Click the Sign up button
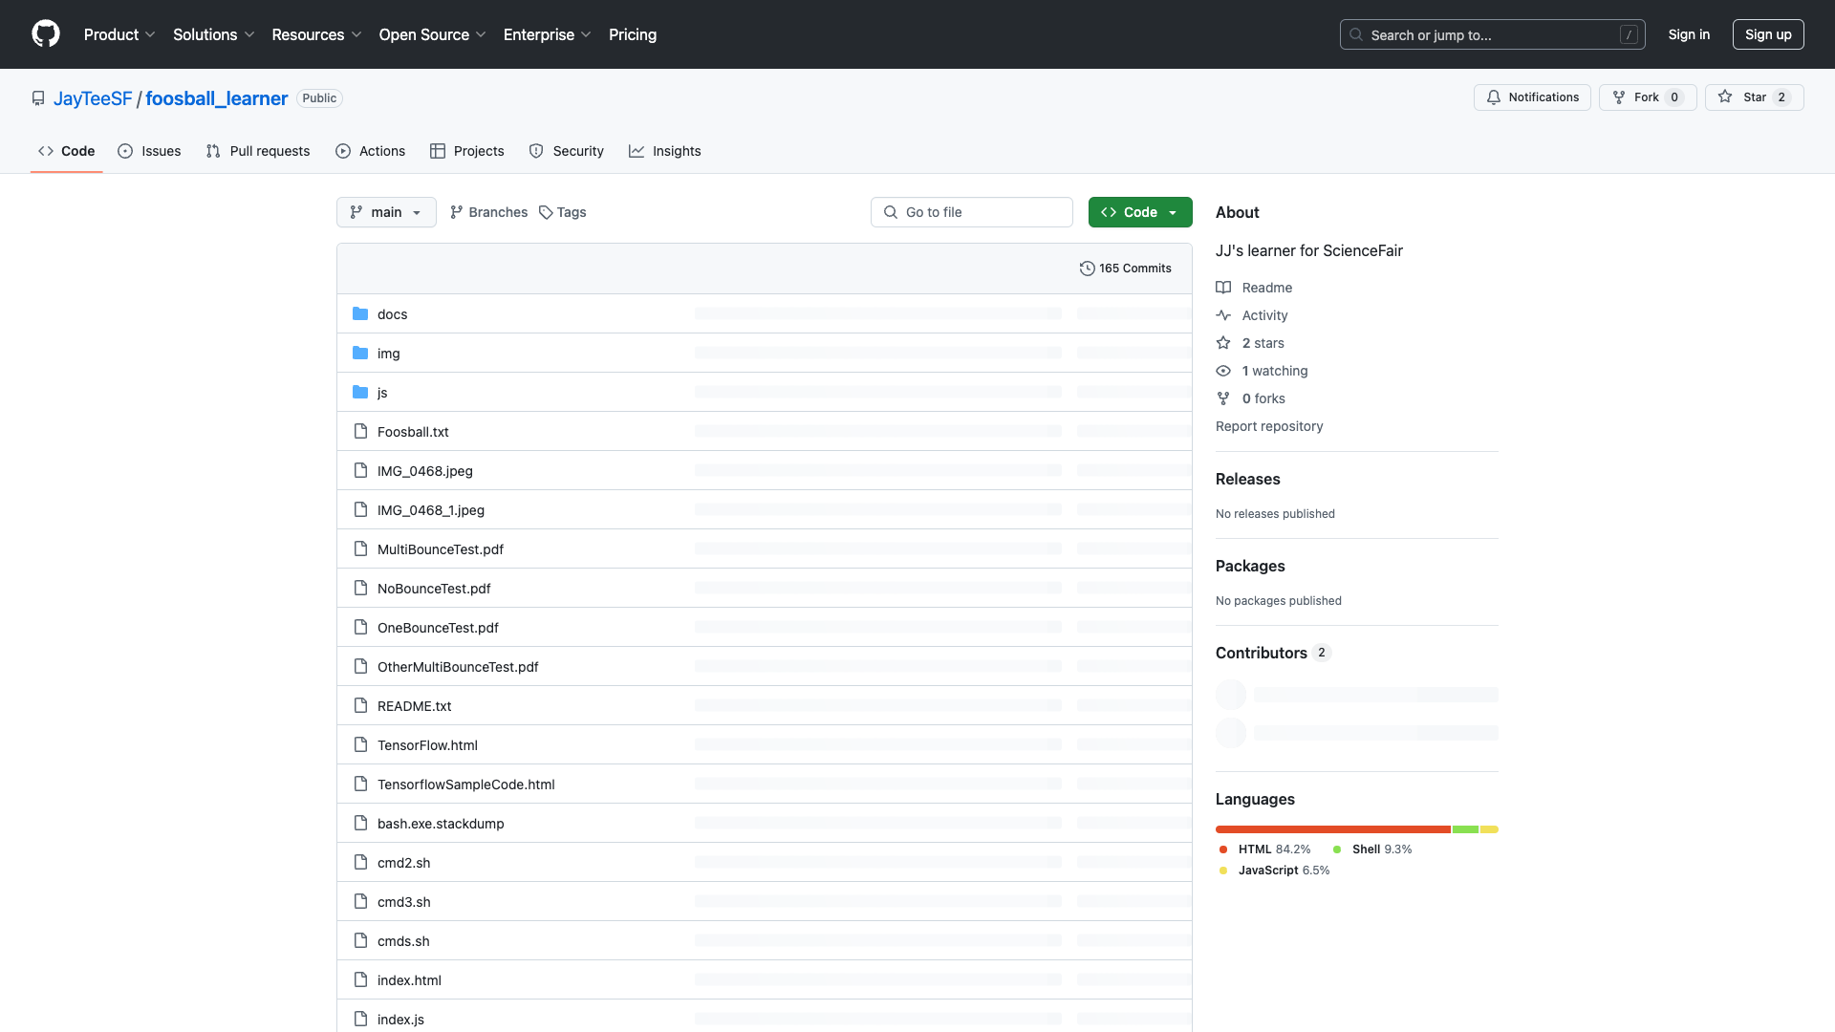Screen dimensions: 1835x1032 [x=1767, y=34]
